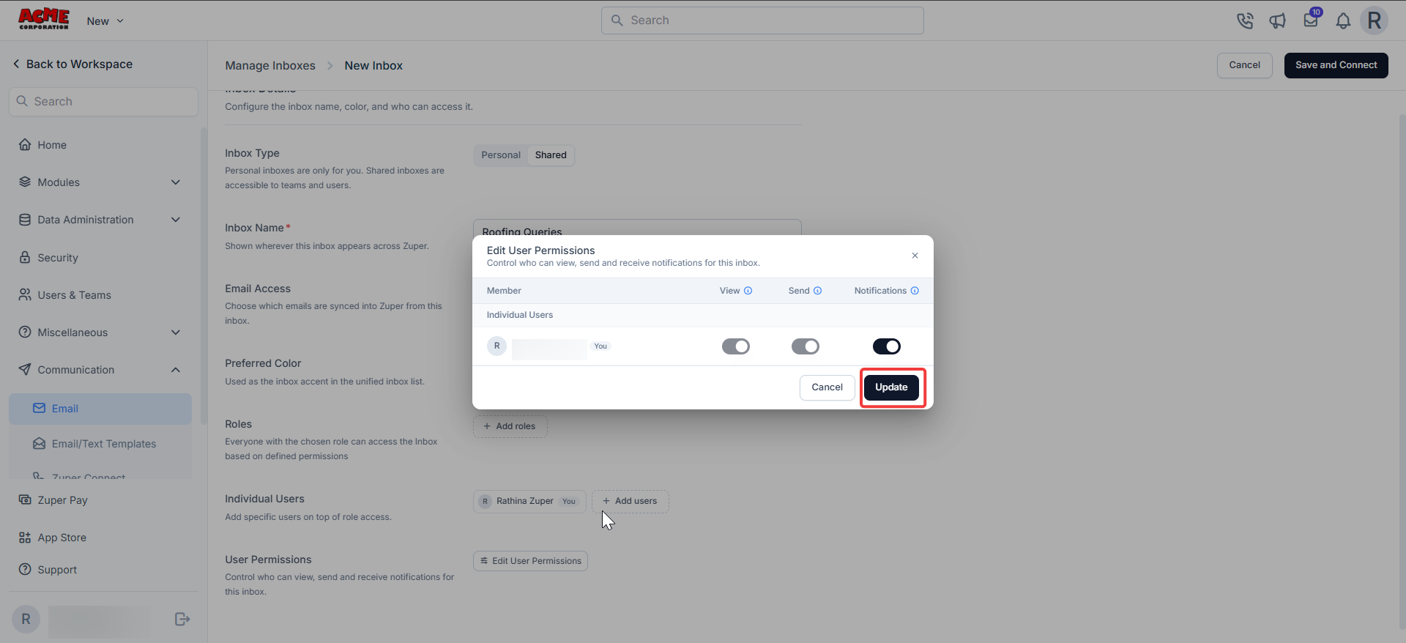
Task: Open the New dropdown in header
Action: 105,21
